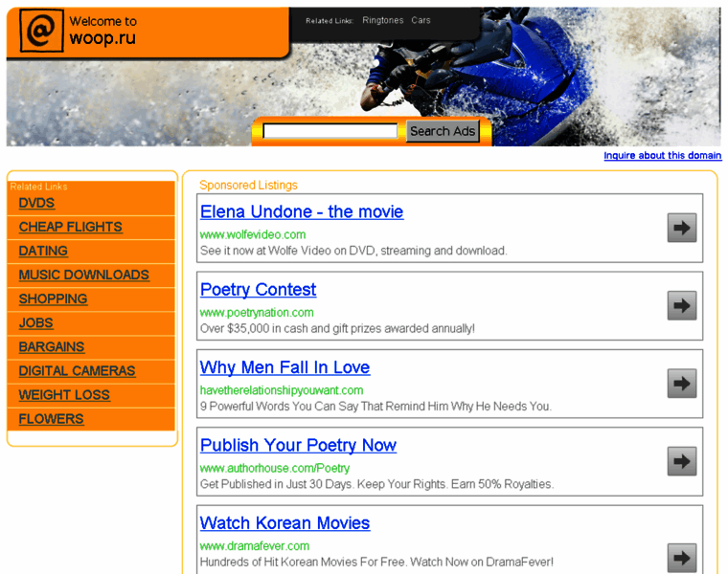The width and height of the screenshot is (728, 574).
Task: Click arrow icon beside Why Men Fall In Love
Action: [682, 384]
